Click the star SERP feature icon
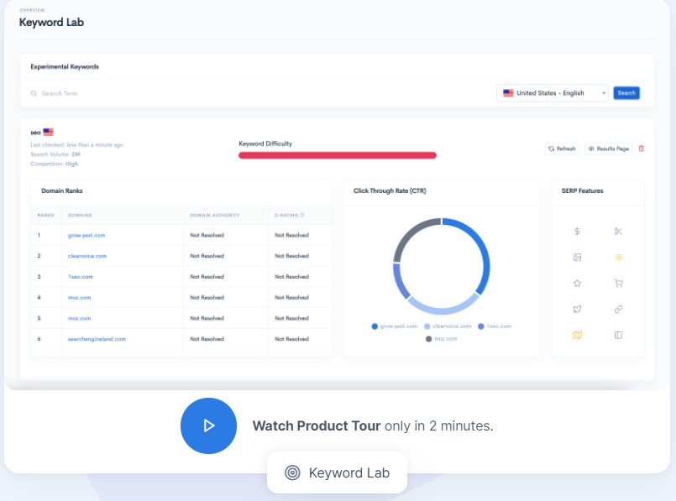Screen dimensions: 676x501 coord(577,283)
